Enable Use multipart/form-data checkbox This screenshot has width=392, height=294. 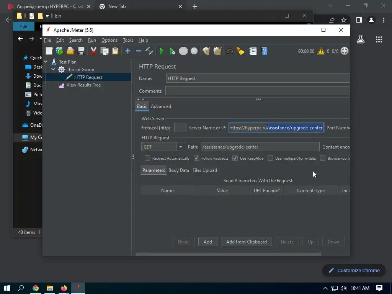click(270, 158)
